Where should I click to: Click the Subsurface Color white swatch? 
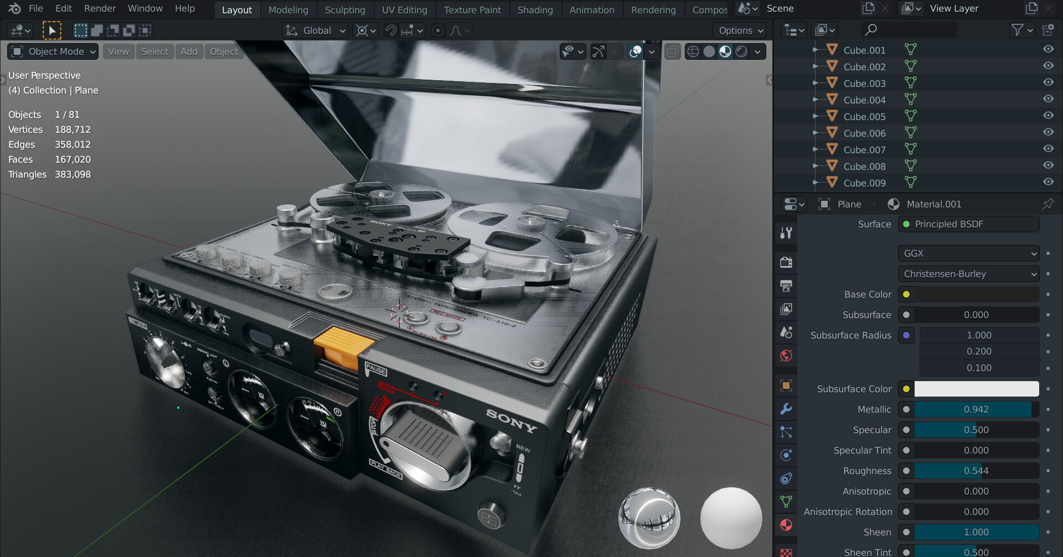point(977,389)
